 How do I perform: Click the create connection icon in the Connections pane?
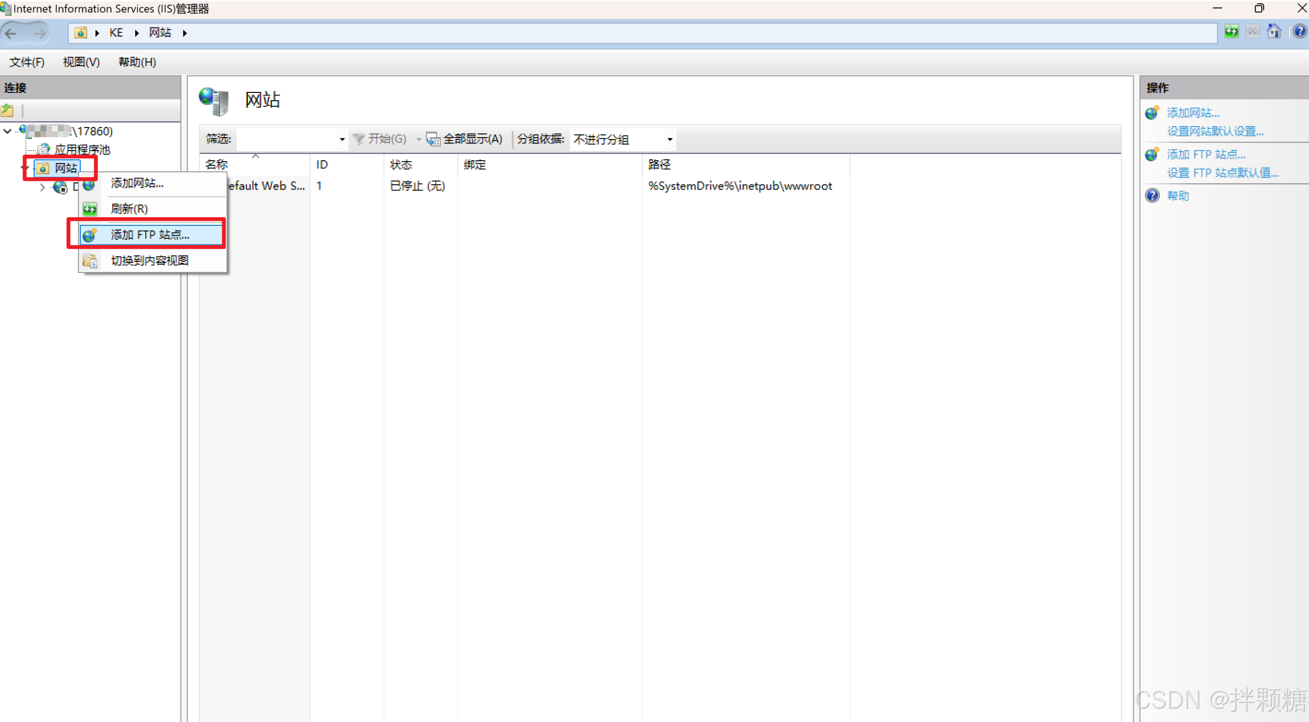point(8,110)
